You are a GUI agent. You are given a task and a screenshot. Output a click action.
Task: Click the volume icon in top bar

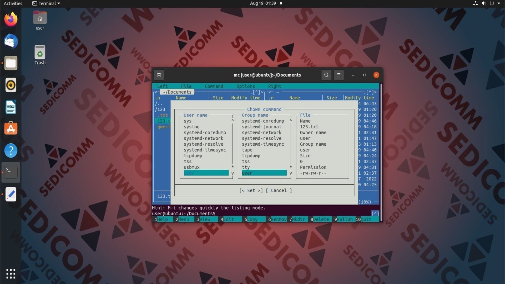(x=484, y=3)
